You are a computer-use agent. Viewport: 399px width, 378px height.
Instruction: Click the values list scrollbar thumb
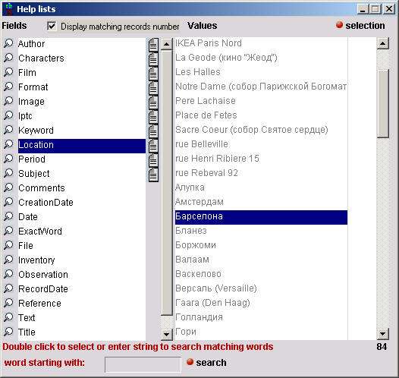[x=382, y=103]
